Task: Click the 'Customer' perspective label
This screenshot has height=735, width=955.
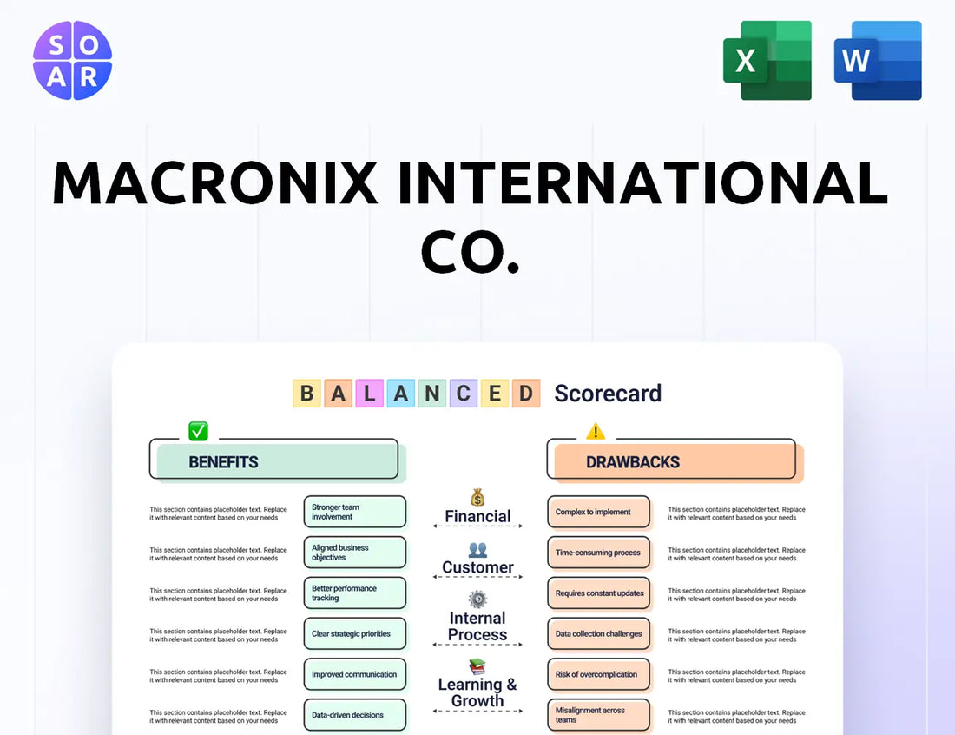Action: coord(477,567)
